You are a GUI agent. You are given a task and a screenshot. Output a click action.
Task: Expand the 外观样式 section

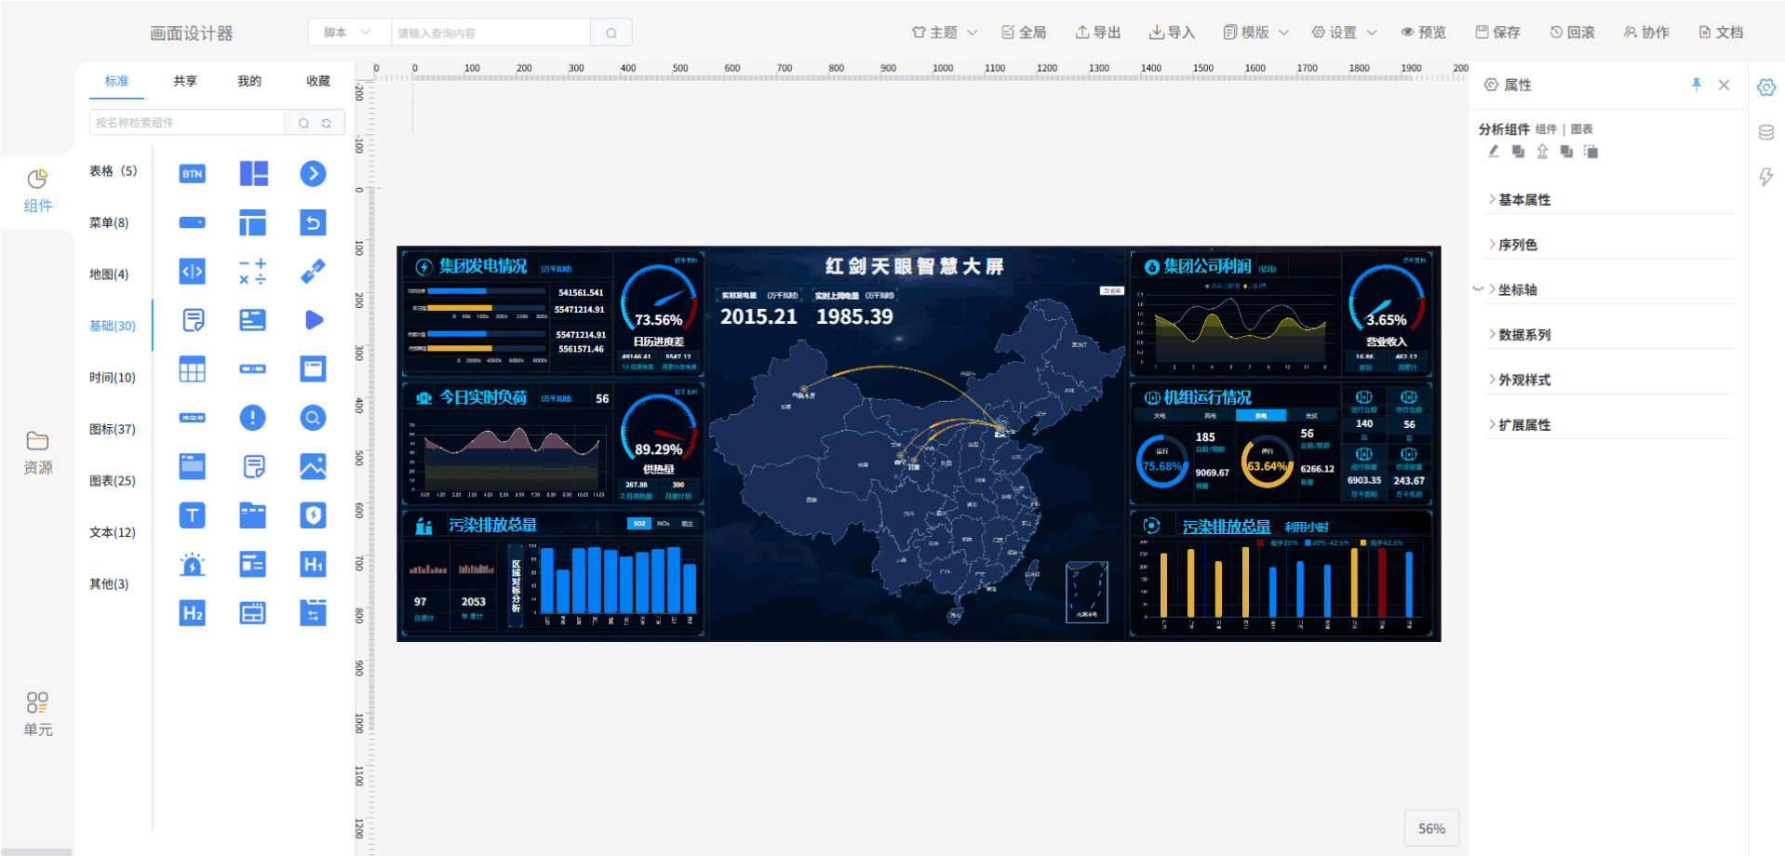(1610, 380)
